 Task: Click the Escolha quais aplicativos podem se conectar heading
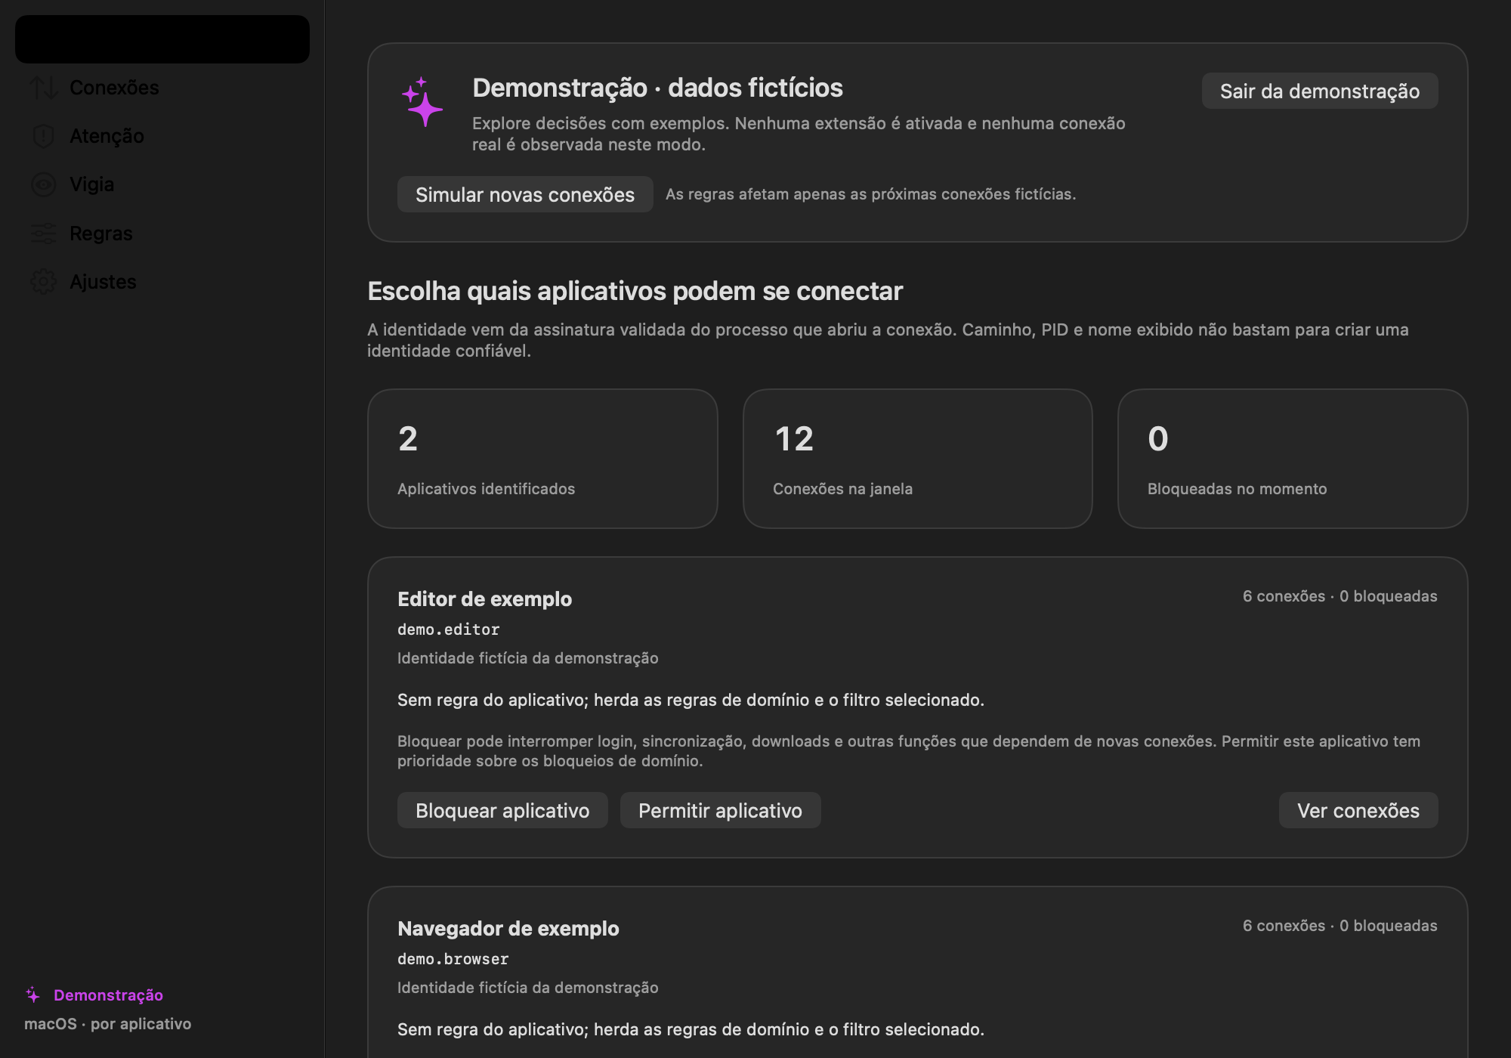coord(635,291)
